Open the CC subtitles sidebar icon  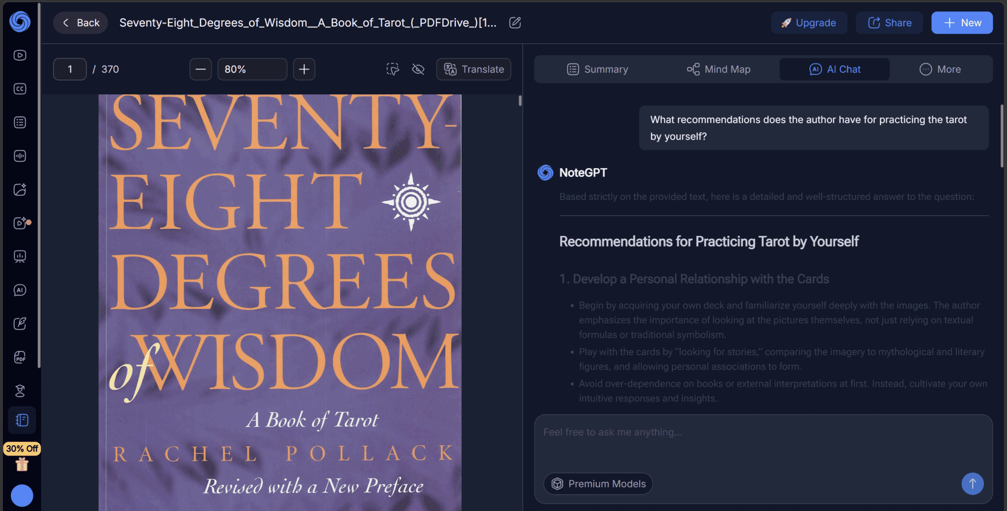tap(20, 89)
